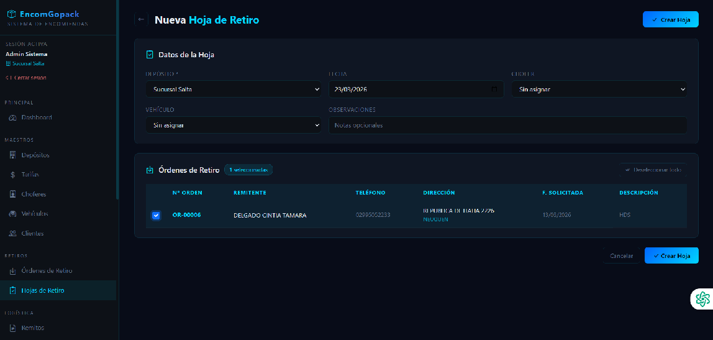The image size is (713, 340).
Task: Click the top-right Crear Hoja button
Action: tap(670, 20)
